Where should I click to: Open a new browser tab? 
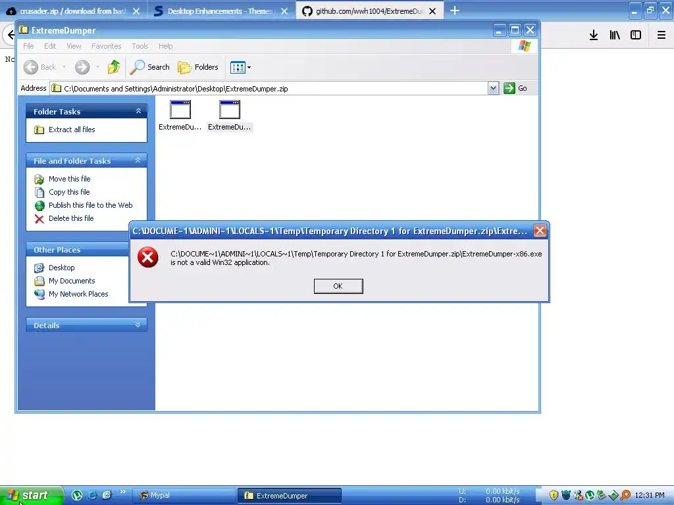[x=454, y=11]
